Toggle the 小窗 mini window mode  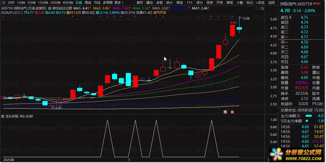239,3
